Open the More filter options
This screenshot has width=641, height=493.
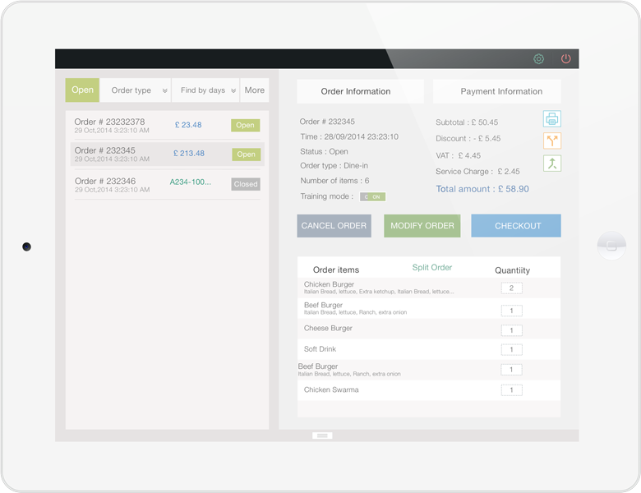255,90
